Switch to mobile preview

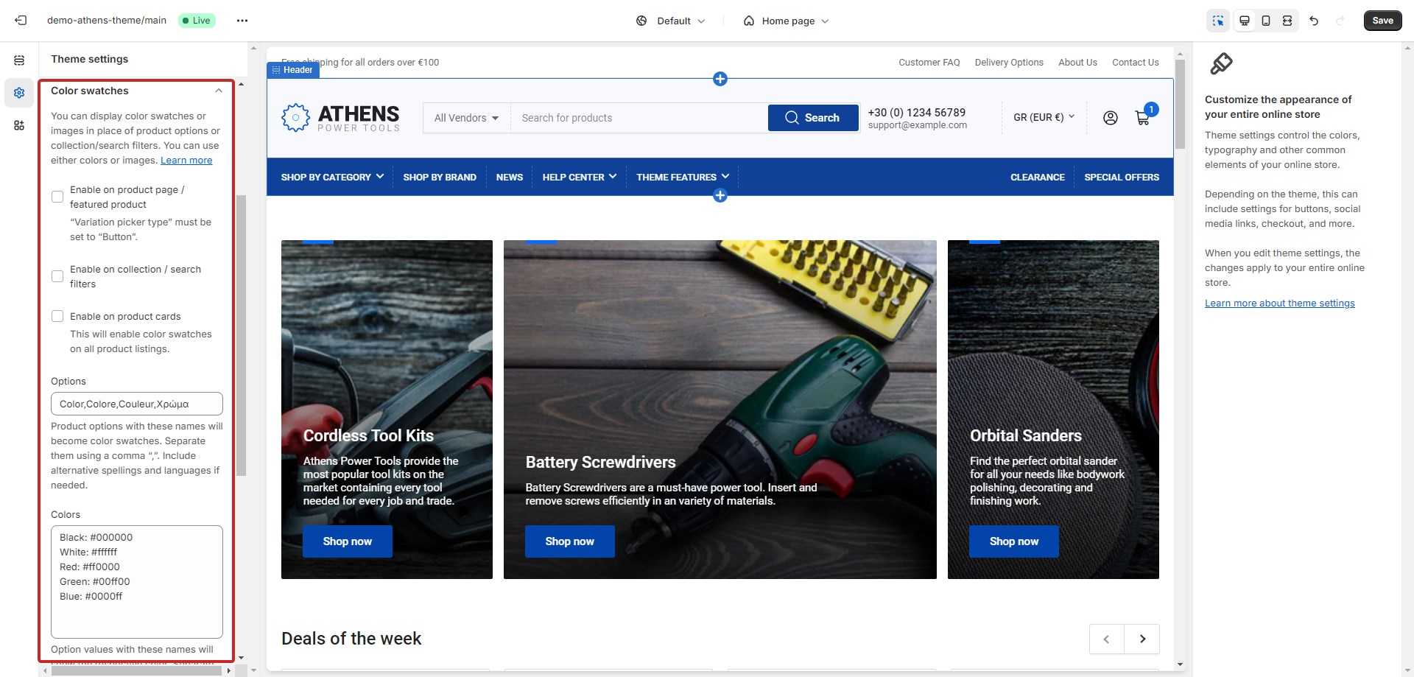pyautogui.click(x=1266, y=21)
